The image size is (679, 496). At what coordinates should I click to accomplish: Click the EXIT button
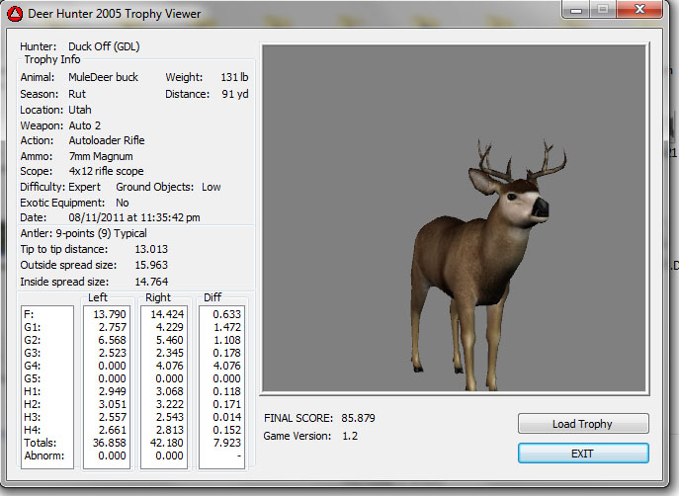[x=583, y=453]
